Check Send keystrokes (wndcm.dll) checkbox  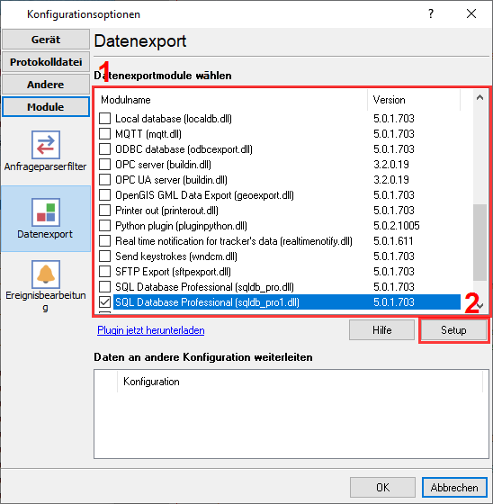click(x=104, y=256)
